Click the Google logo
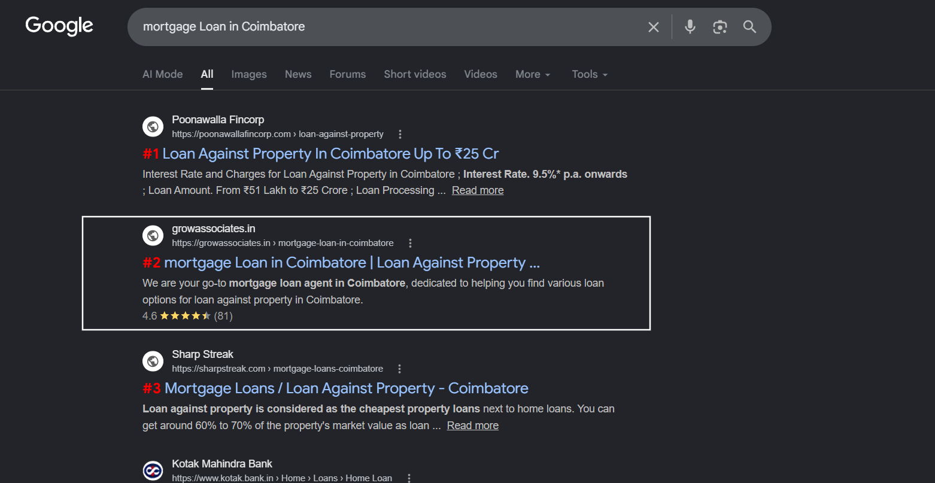The image size is (935, 483). coord(59,26)
